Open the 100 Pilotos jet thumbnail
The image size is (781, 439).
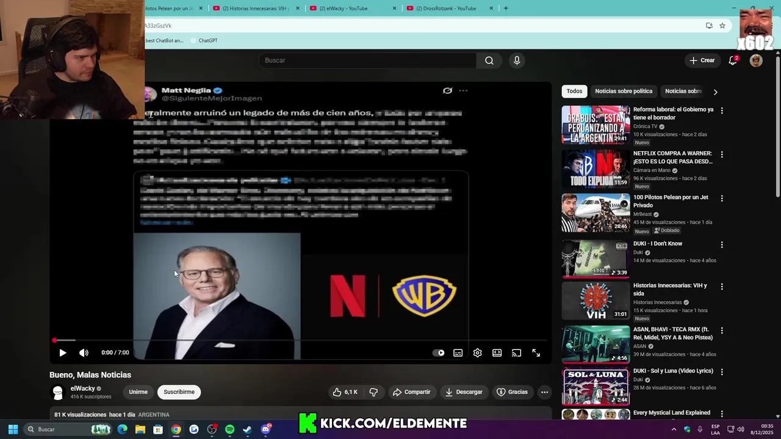(596, 213)
